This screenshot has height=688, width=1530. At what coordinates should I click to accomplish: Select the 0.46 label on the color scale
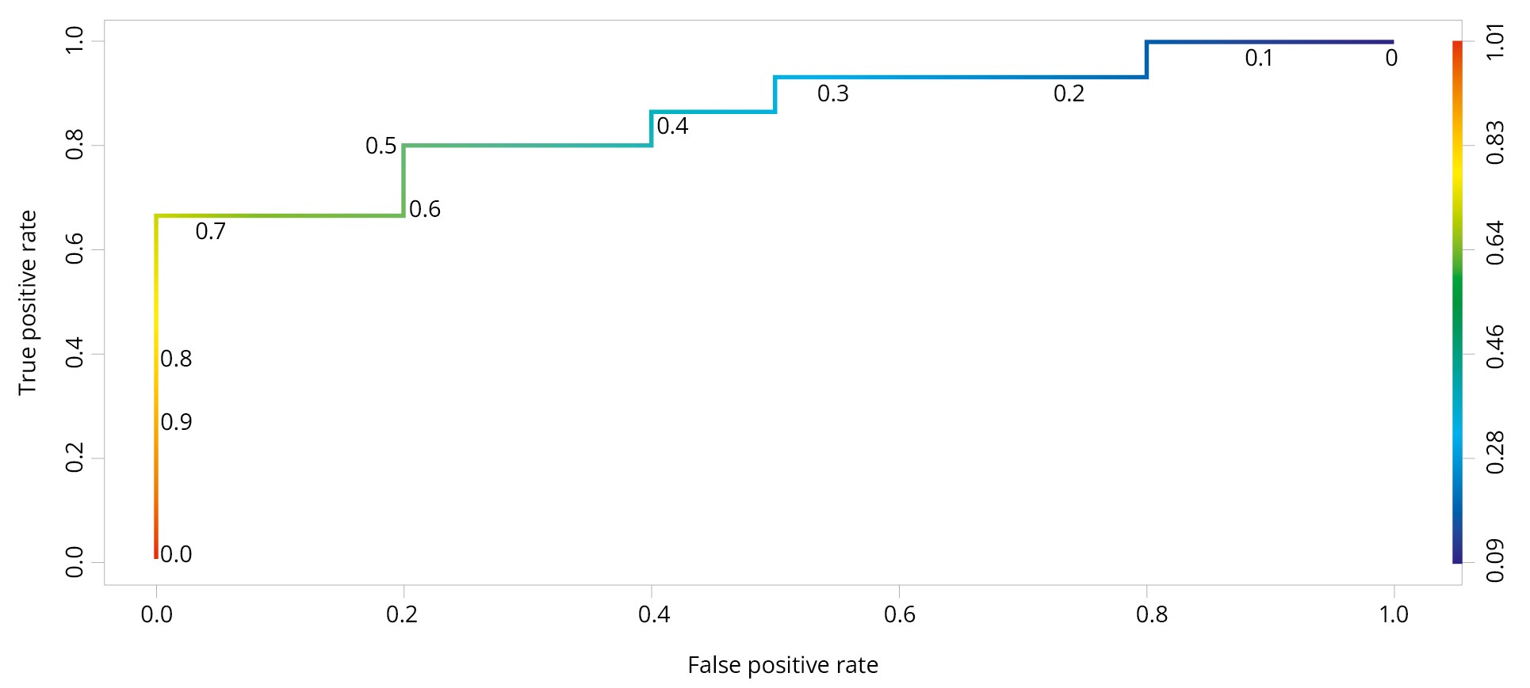click(1495, 347)
